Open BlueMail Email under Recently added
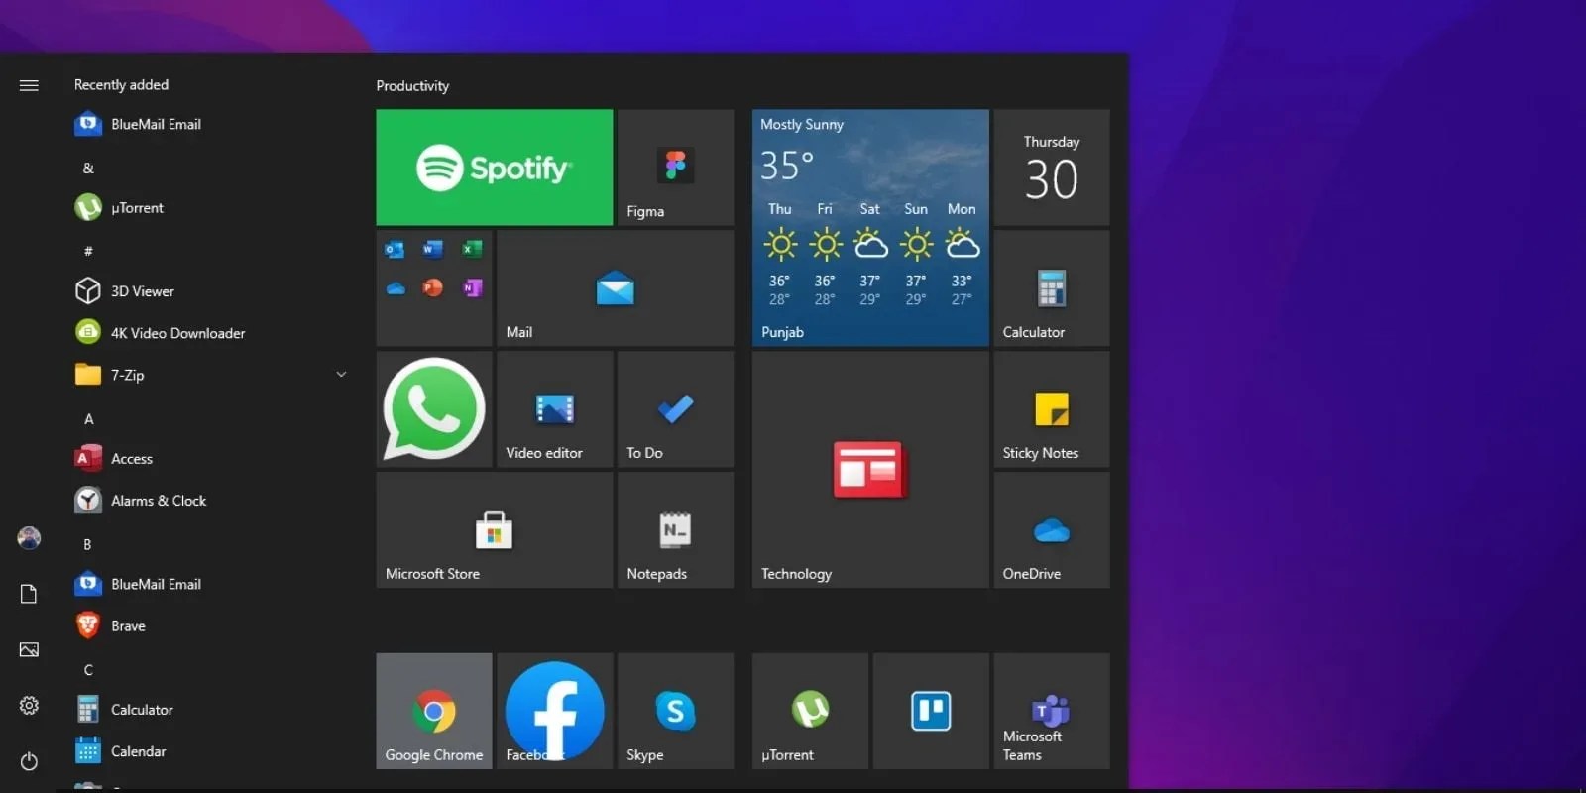This screenshot has width=1586, height=793. tap(210, 124)
